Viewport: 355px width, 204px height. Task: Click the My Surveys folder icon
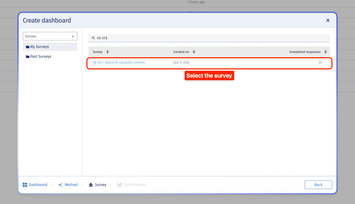point(28,47)
